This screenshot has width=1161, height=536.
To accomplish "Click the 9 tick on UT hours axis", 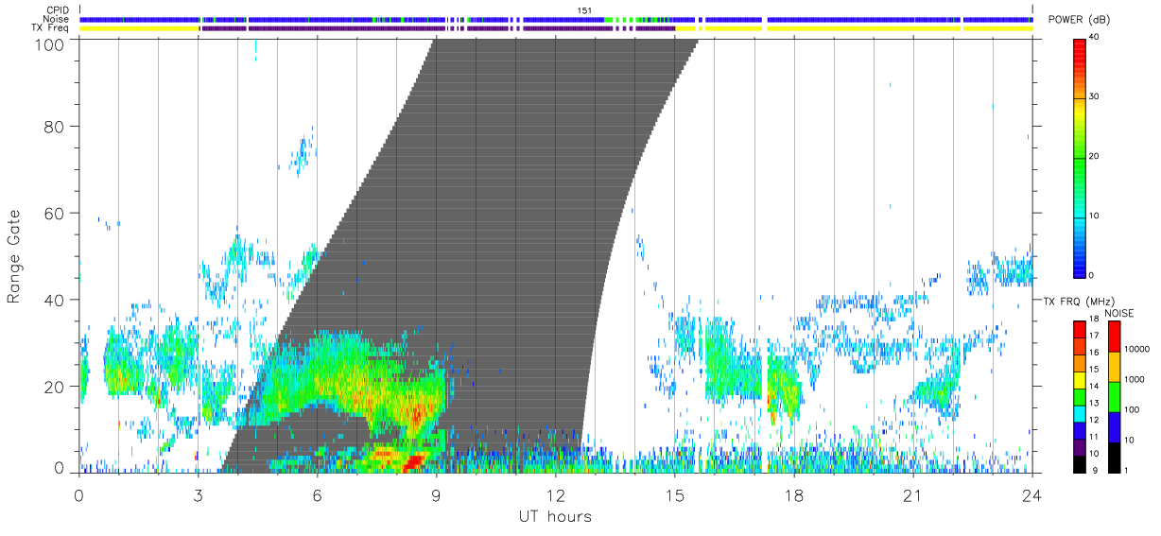I will (437, 493).
